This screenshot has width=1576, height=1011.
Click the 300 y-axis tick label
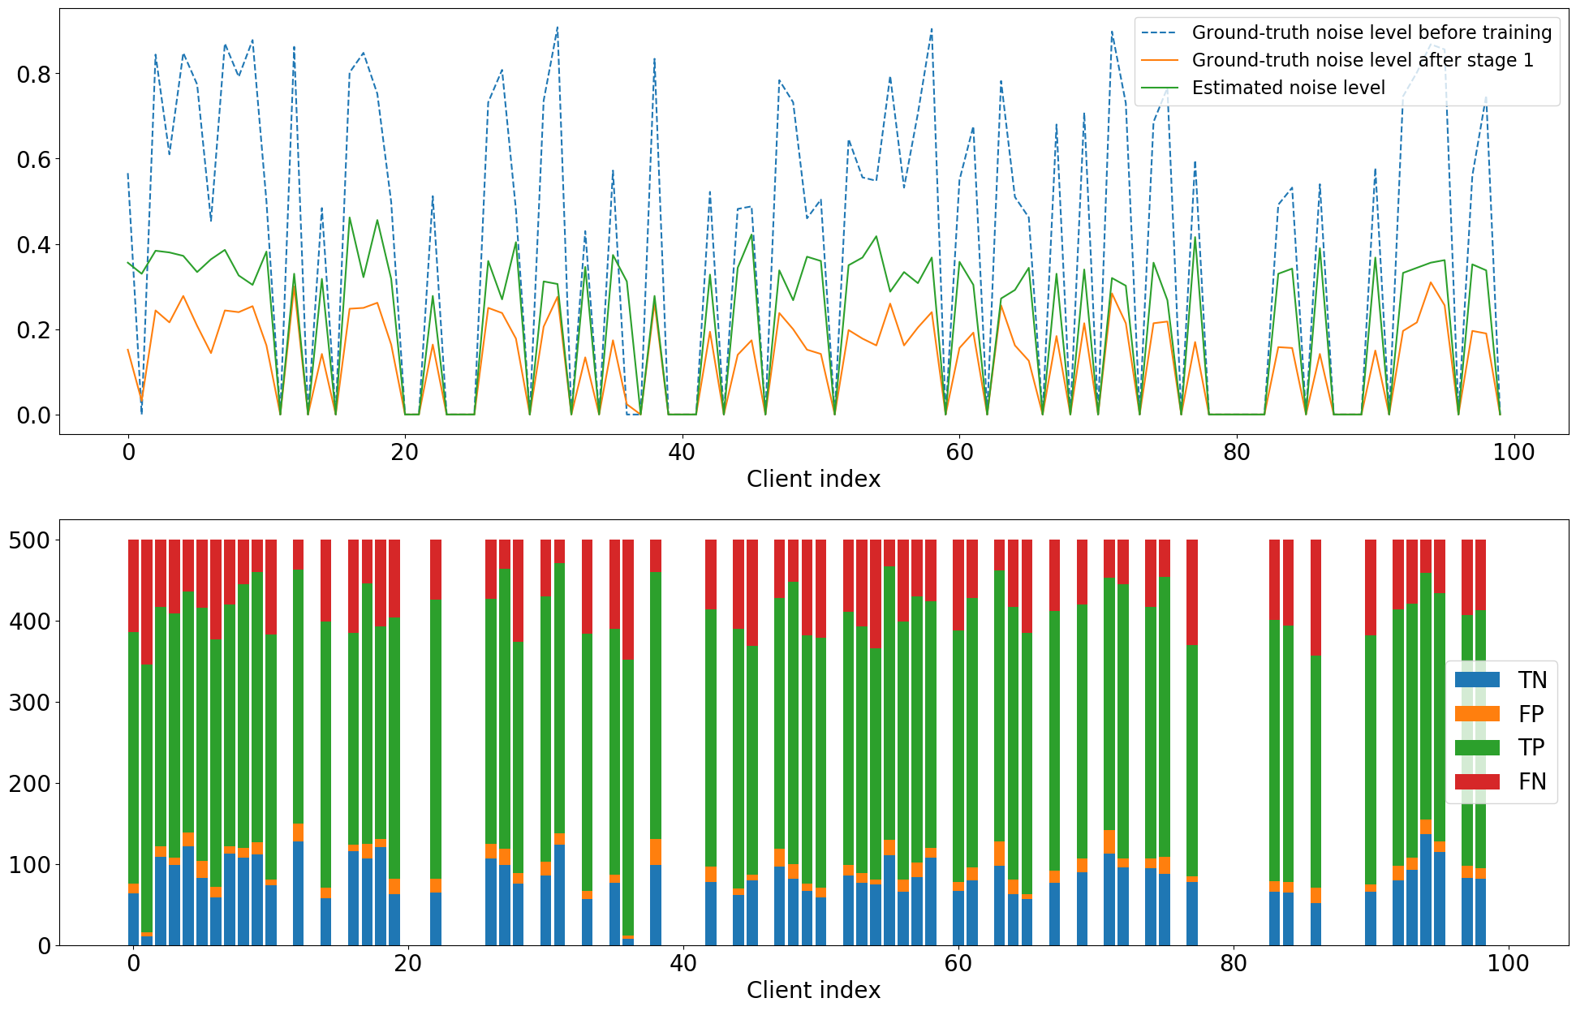coord(29,703)
